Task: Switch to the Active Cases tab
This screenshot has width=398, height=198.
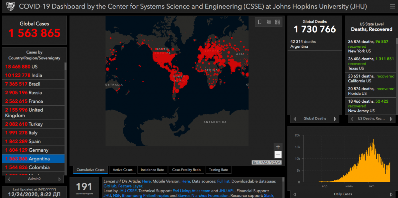Action: (x=122, y=170)
